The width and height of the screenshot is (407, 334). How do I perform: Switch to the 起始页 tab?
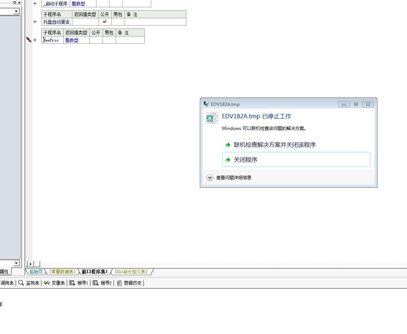[36, 272]
